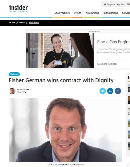Open the Subscriptions menu item
130x167 pixels.
pyautogui.click(x=111, y=13)
